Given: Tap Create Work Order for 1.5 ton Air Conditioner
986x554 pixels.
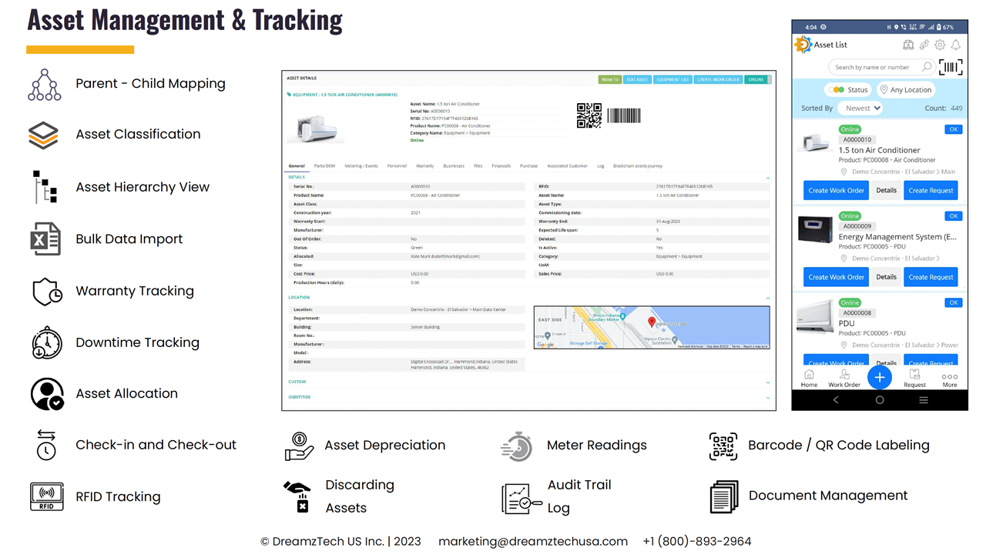Looking at the screenshot, I should [836, 190].
